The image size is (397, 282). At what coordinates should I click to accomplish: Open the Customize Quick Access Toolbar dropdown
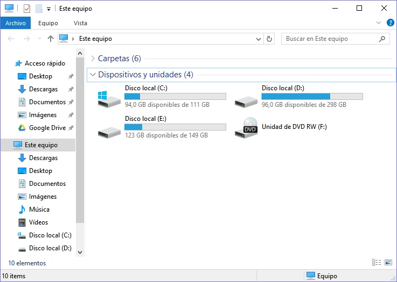coord(48,9)
